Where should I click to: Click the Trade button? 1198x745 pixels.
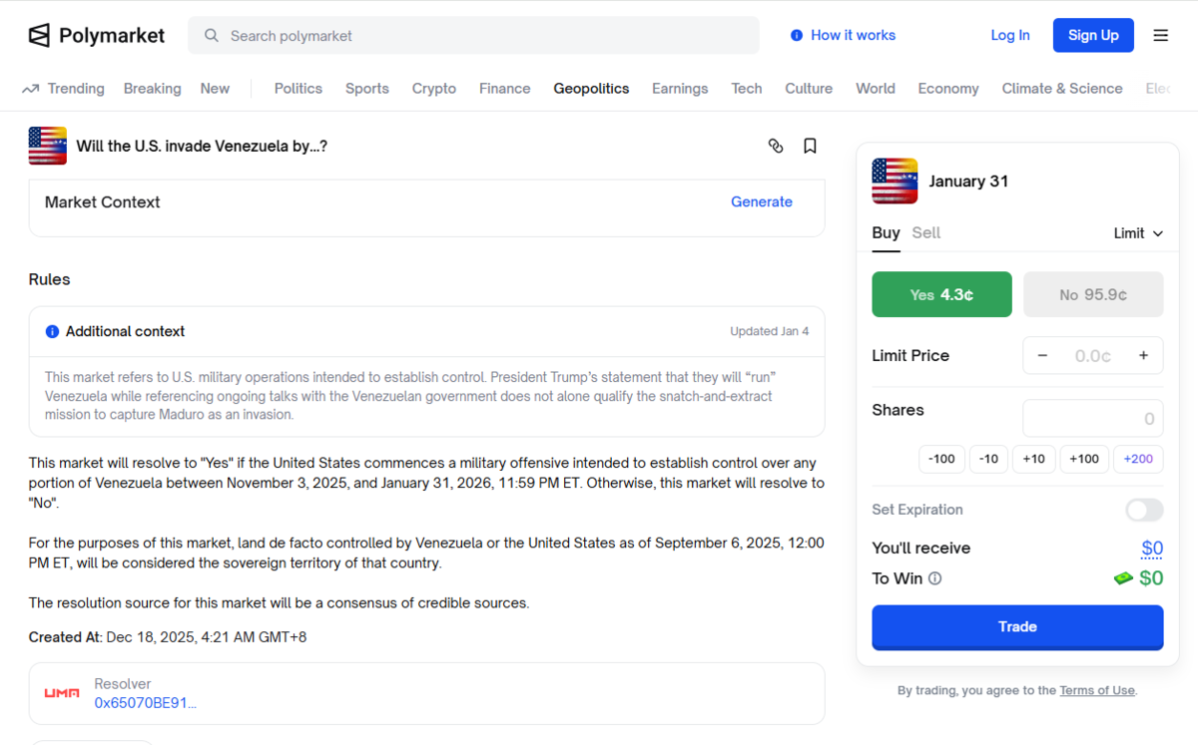coord(1017,627)
